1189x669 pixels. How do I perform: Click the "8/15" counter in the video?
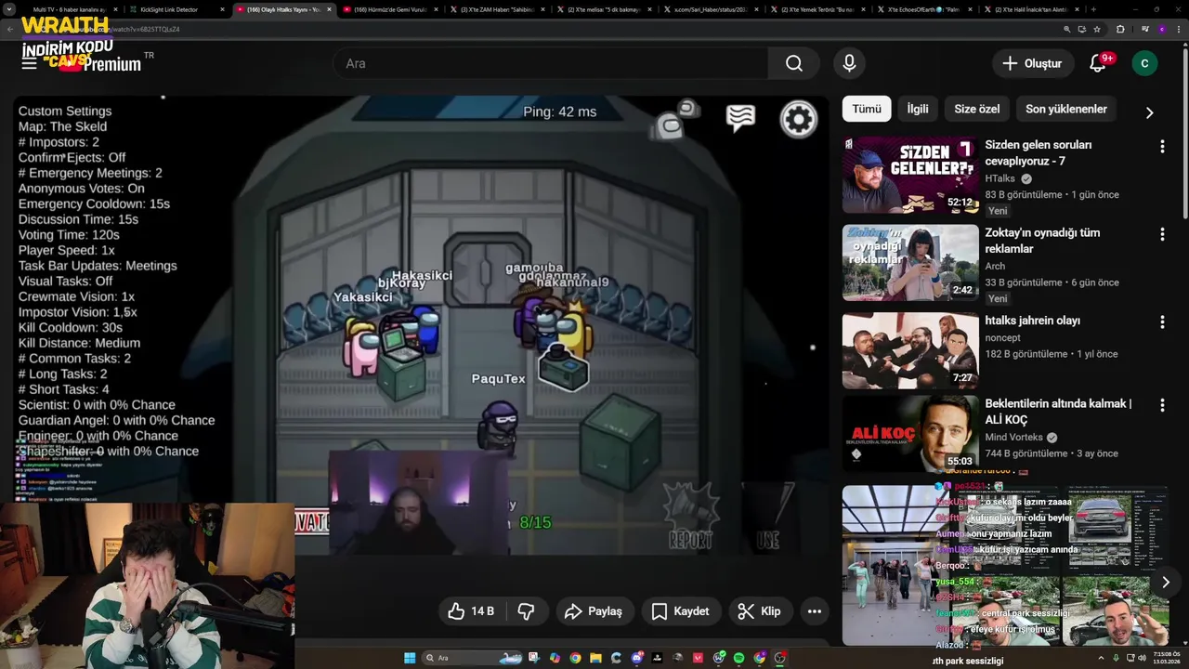pyautogui.click(x=535, y=523)
